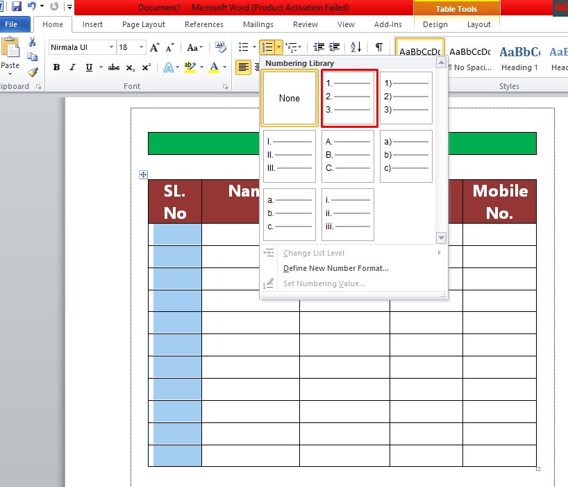Click the text highlight color button
568x487 pixels.
point(190,67)
